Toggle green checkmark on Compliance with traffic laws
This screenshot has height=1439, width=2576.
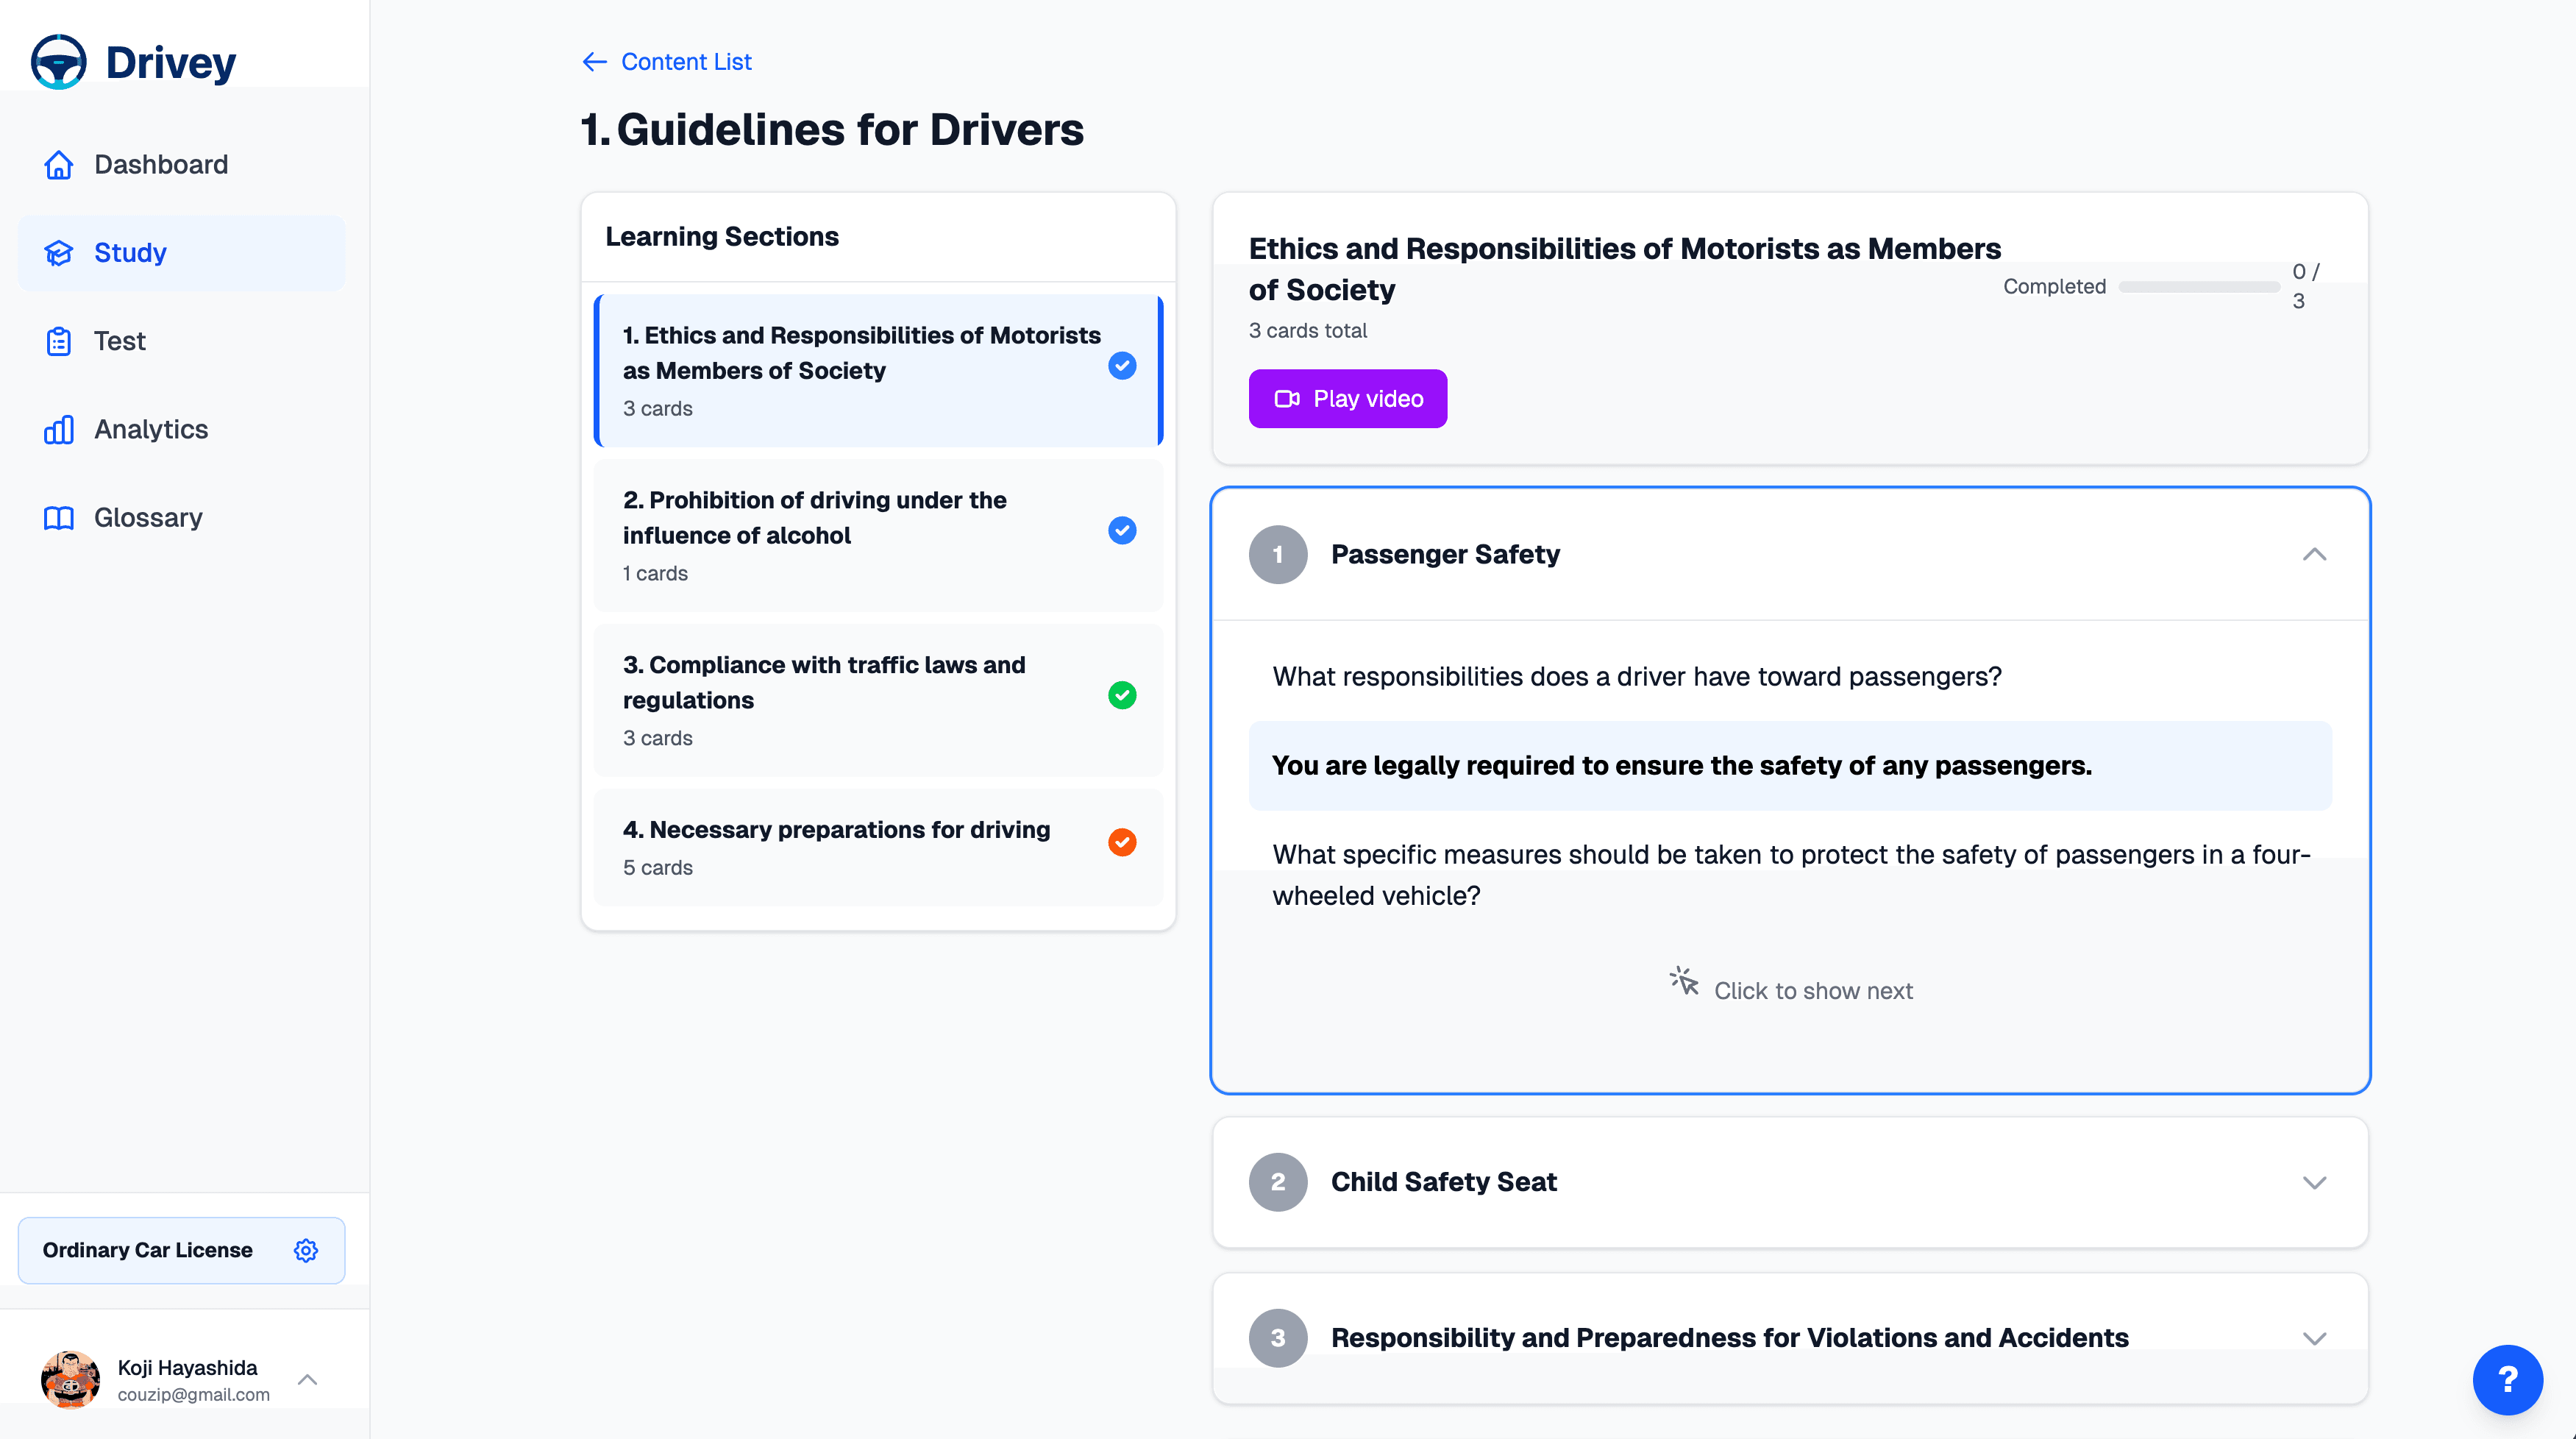point(1122,695)
